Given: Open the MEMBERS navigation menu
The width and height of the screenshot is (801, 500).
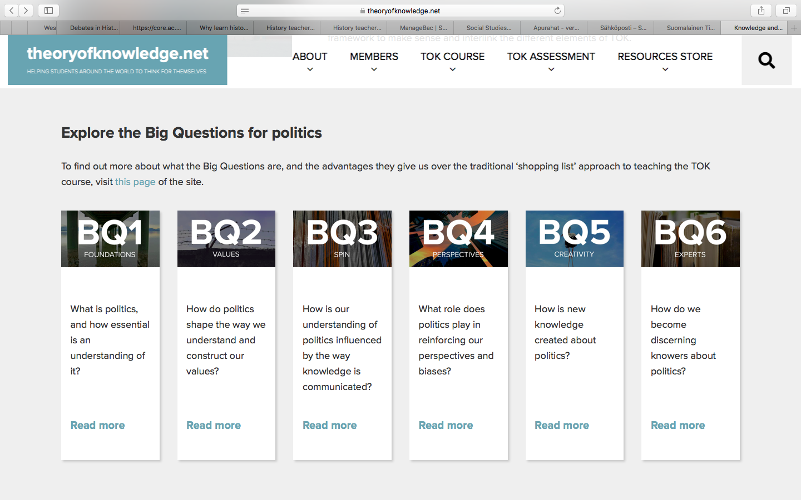Looking at the screenshot, I should pyautogui.click(x=374, y=61).
